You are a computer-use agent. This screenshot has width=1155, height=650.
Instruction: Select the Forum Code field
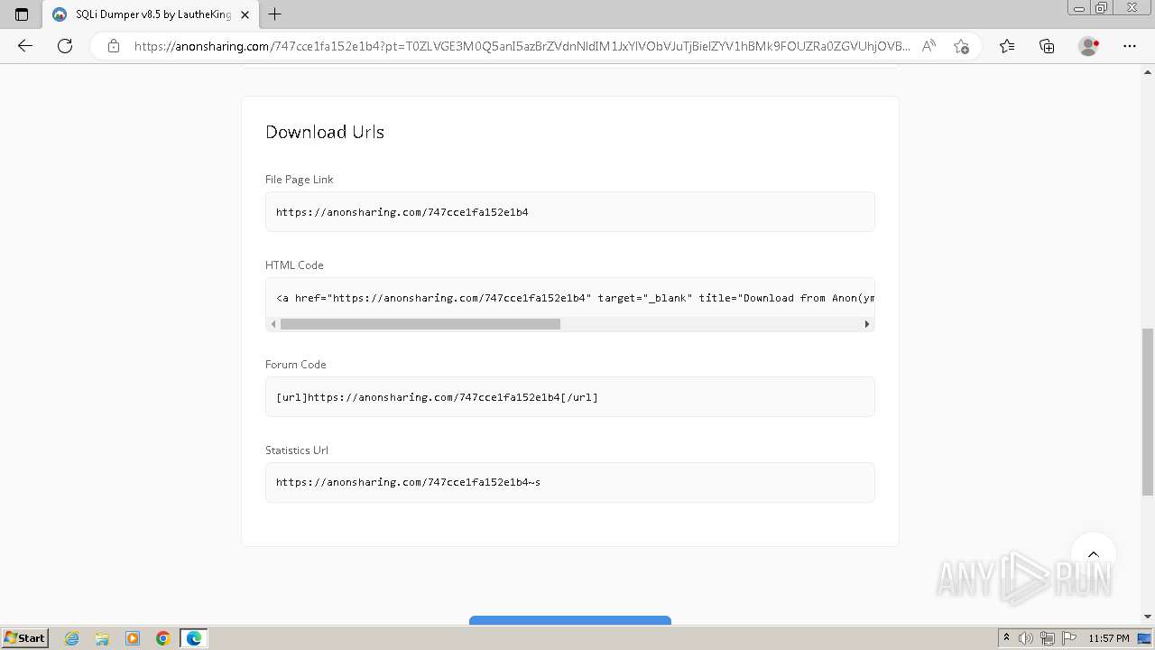point(570,397)
